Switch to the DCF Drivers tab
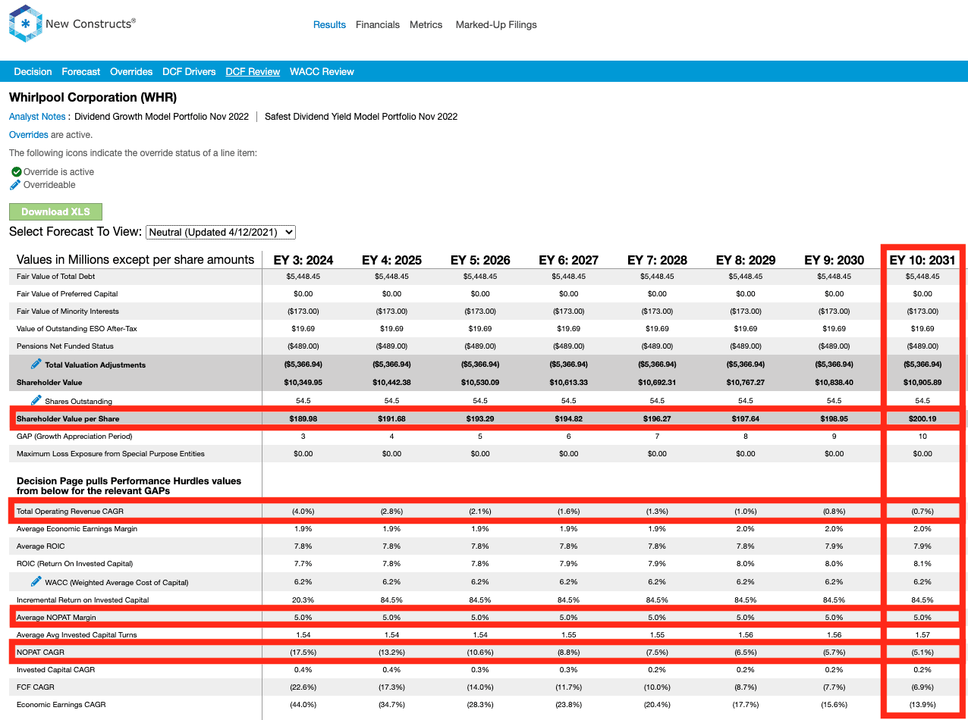968x720 pixels. click(x=189, y=72)
